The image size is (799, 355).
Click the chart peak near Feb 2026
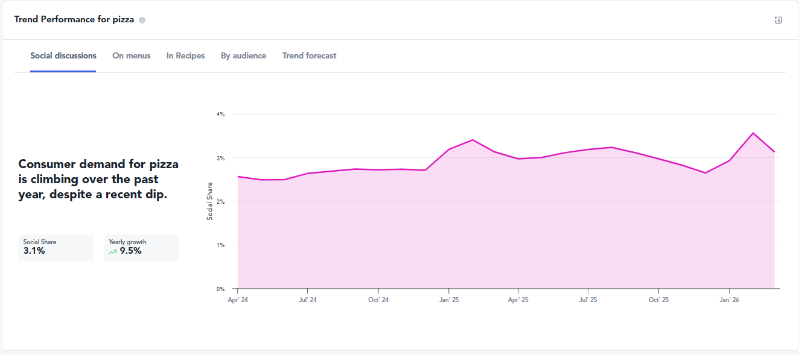coord(753,133)
